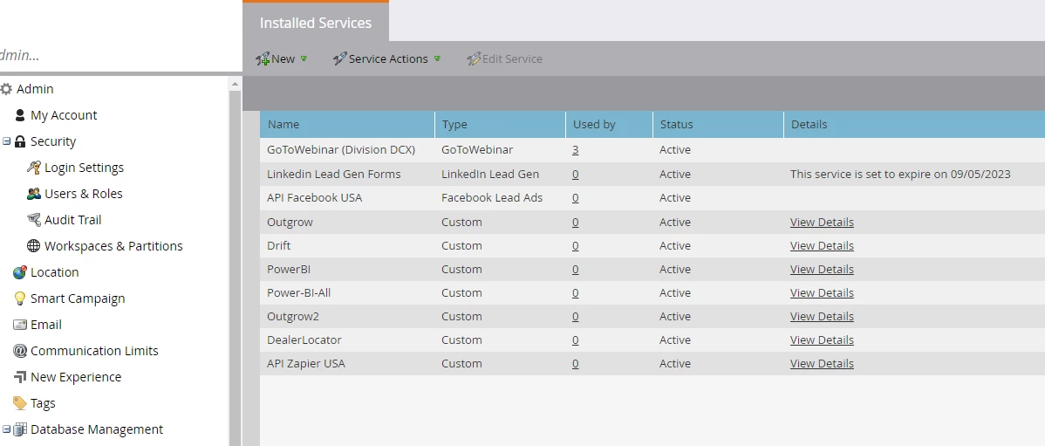Open Smart Campaign settings

(78, 298)
